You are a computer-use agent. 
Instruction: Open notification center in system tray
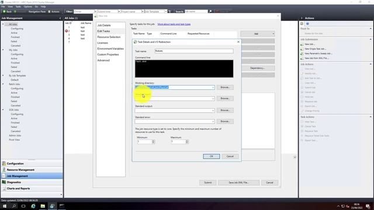click(368, 206)
